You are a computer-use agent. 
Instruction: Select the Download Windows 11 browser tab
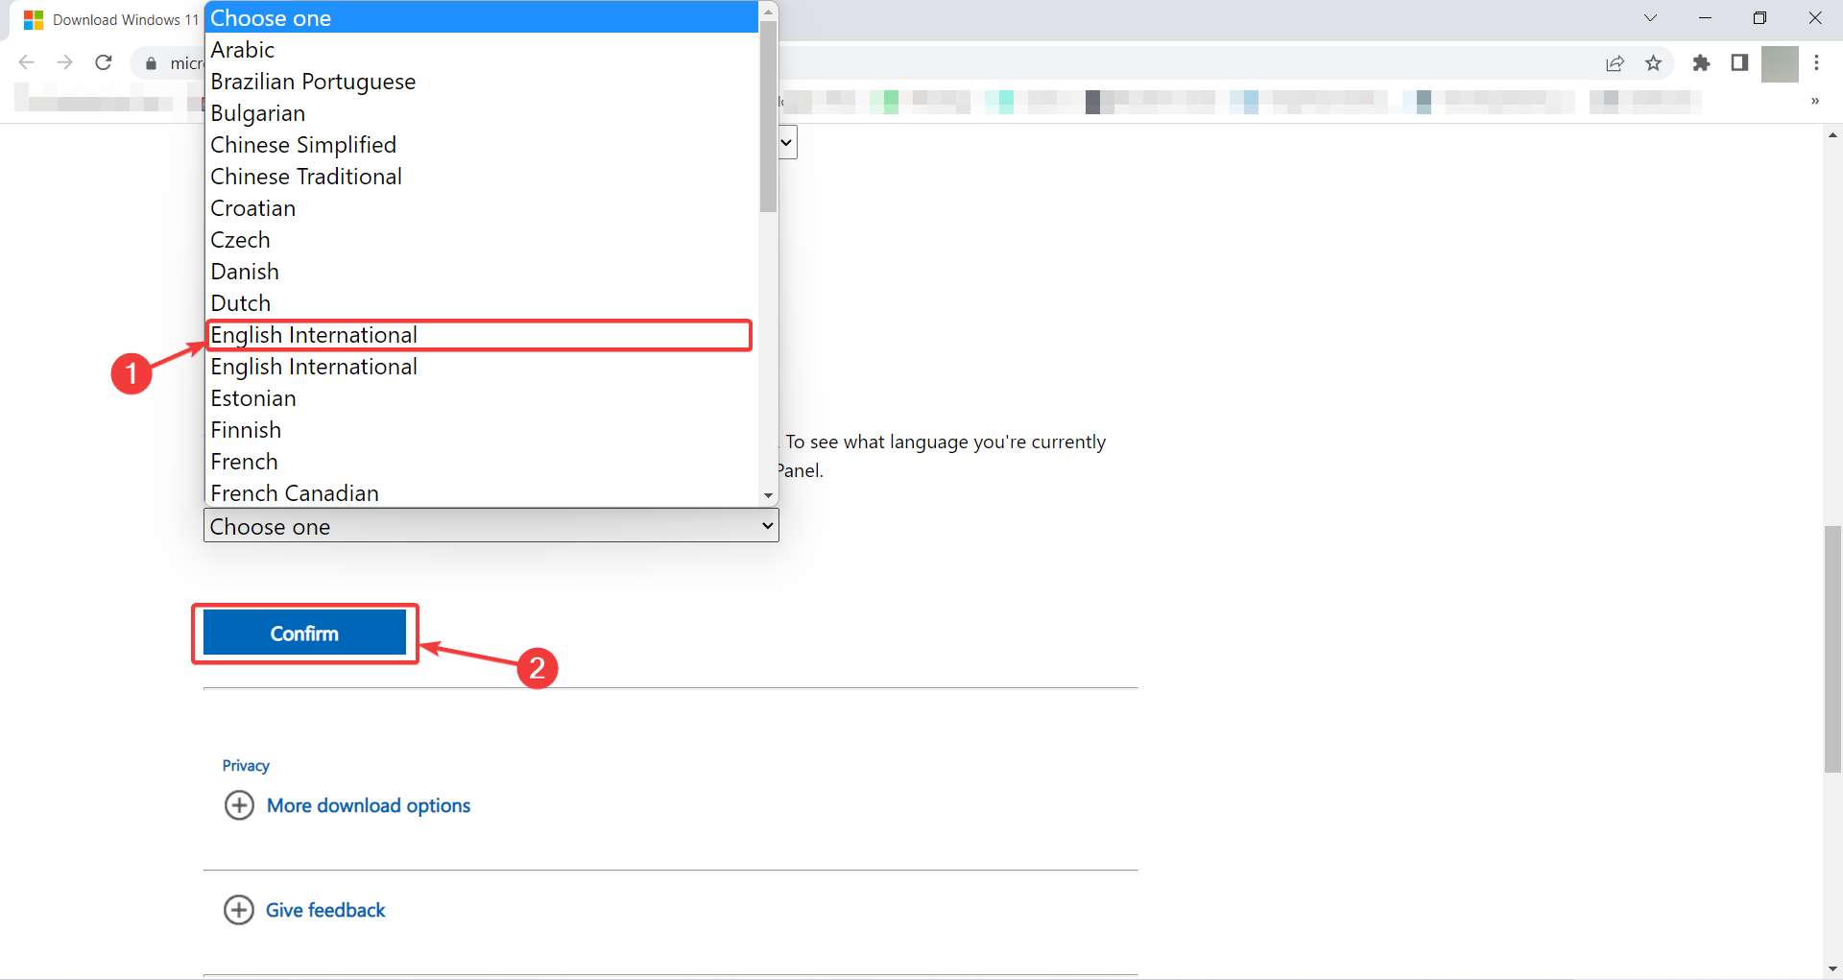coord(108,19)
